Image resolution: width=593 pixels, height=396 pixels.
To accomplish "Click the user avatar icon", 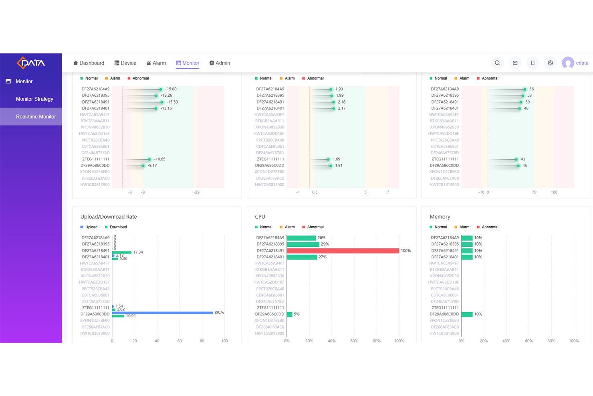I will coord(568,63).
